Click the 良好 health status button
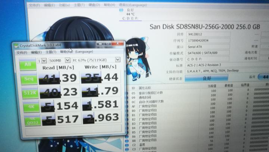269x152 pixels. 206,78
